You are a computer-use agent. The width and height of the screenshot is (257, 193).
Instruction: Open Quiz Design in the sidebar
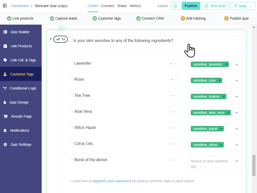pos(21,102)
